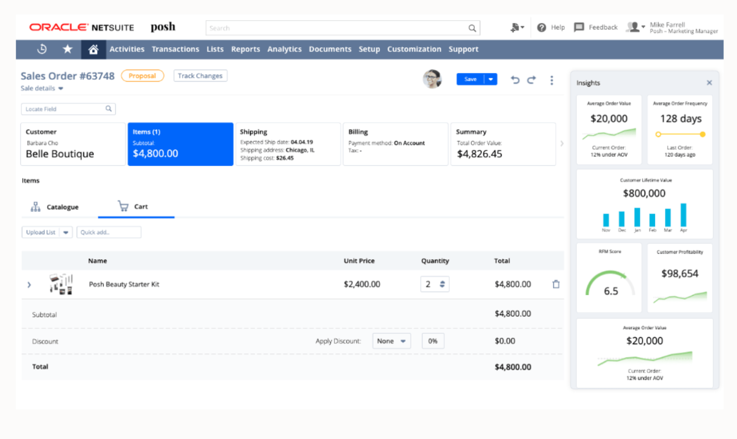The image size is (737, 439).
Task: Click the Track Changes button
Action: click(200, 76)
